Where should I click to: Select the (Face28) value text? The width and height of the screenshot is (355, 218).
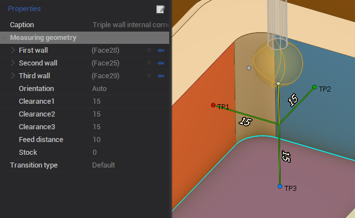pos(105,50)
